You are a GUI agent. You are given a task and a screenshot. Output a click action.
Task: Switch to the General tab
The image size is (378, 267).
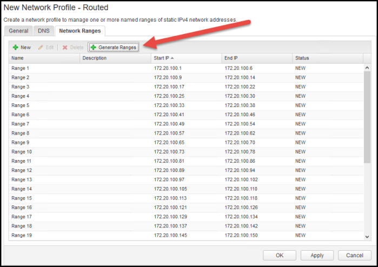[x=18, y=31]
